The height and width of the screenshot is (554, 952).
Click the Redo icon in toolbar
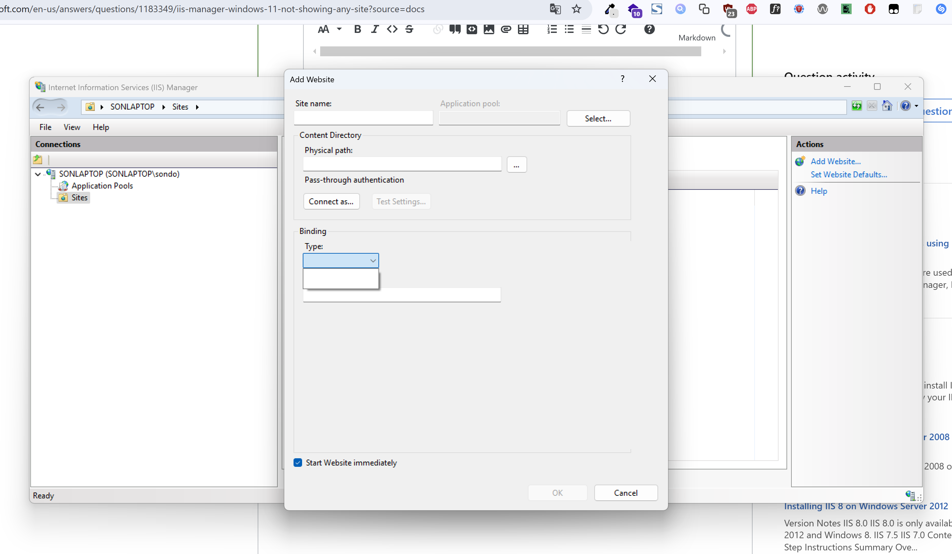[620, 30]
